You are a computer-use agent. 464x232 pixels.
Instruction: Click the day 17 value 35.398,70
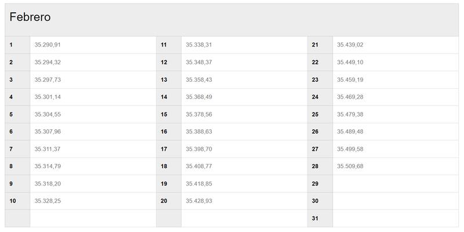(x=199, y=149)
